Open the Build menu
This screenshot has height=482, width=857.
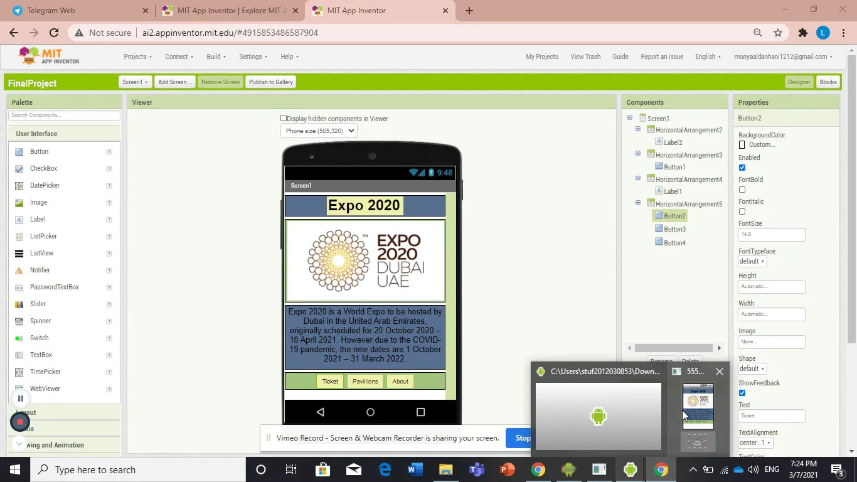216,56
